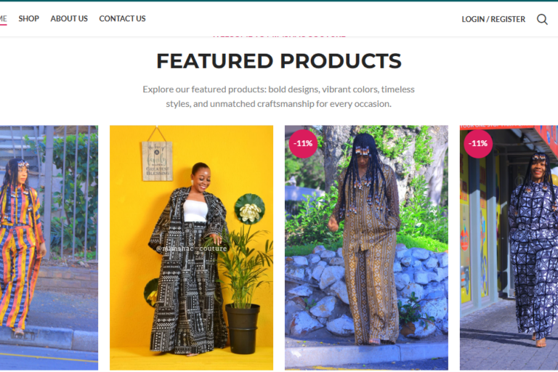Click the -11% badge on the brown outfit
Image resolution: width=558 pixels, height=372 pixels.
303,143
